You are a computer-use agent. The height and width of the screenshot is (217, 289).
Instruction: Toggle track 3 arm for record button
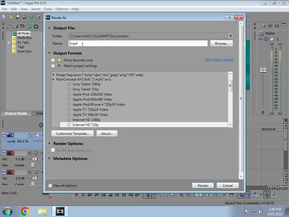pyautogui.click(x=29, y=172)
